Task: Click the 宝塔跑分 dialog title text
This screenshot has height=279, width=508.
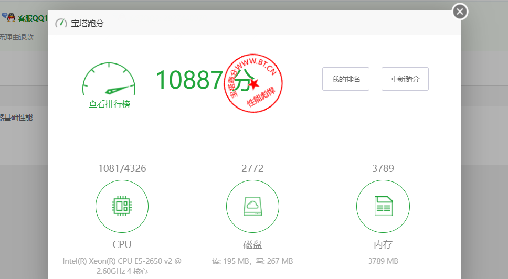Action: [x=88, y=23]
